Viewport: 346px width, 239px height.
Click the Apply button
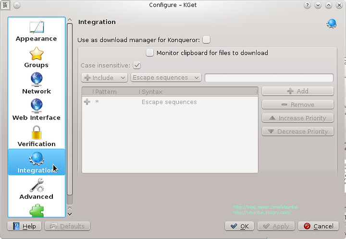click(276, 226)
